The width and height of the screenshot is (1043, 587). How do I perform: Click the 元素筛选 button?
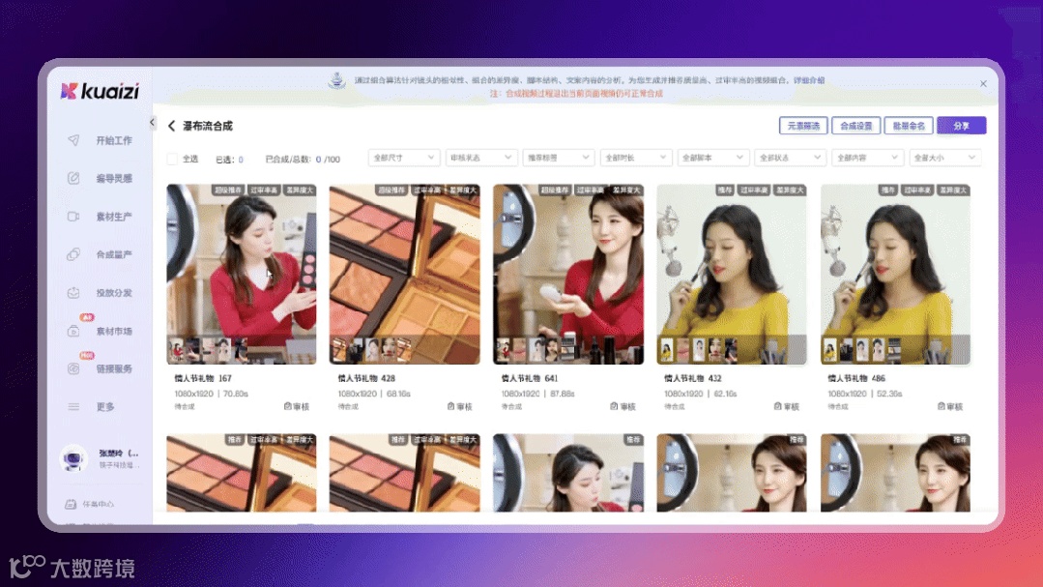tap(803, 126)
